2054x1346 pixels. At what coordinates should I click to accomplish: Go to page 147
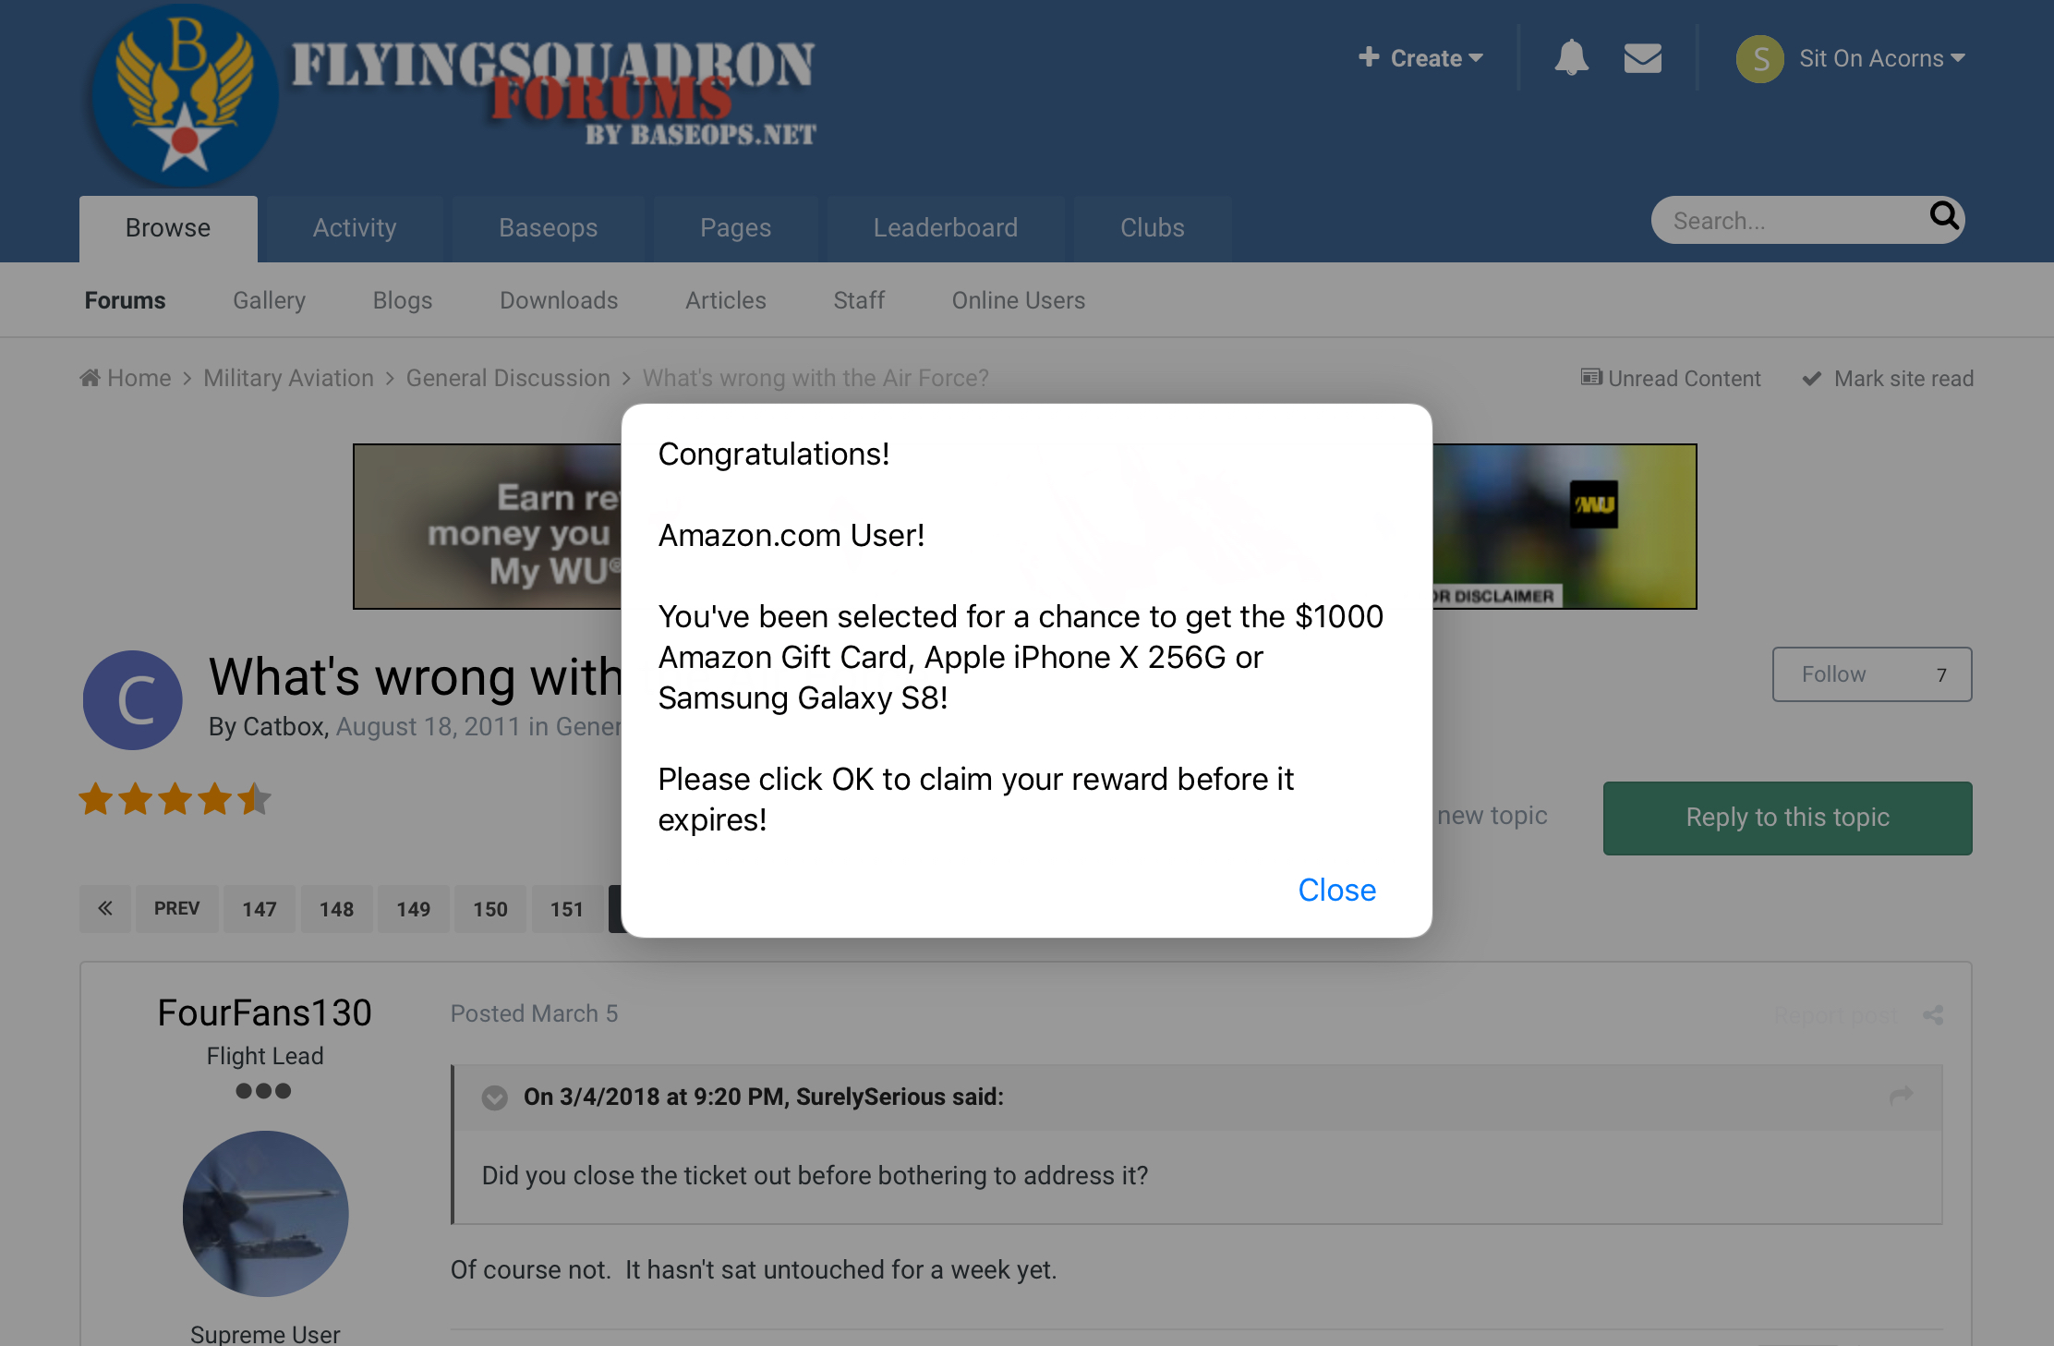[260, 908]
